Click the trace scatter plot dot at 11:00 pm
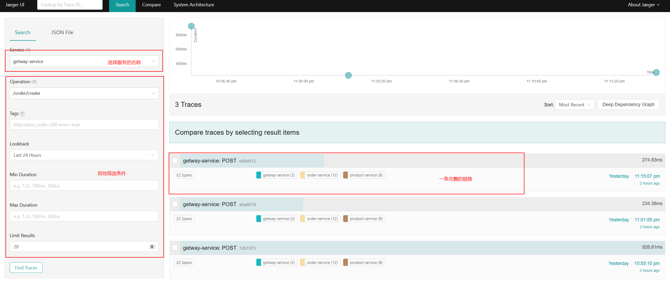 348,75
